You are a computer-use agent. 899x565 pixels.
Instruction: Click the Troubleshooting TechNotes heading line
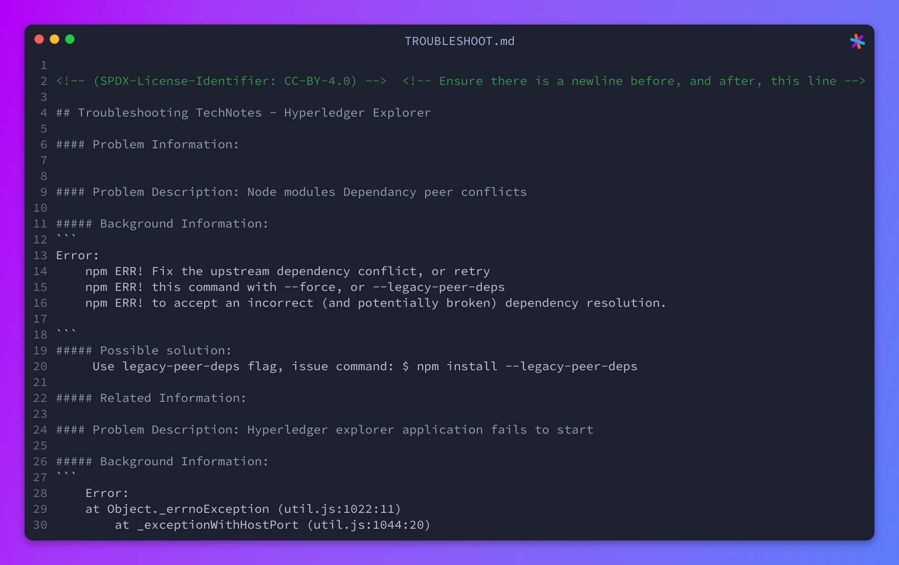pyautogui.click(x=244, y=113)
